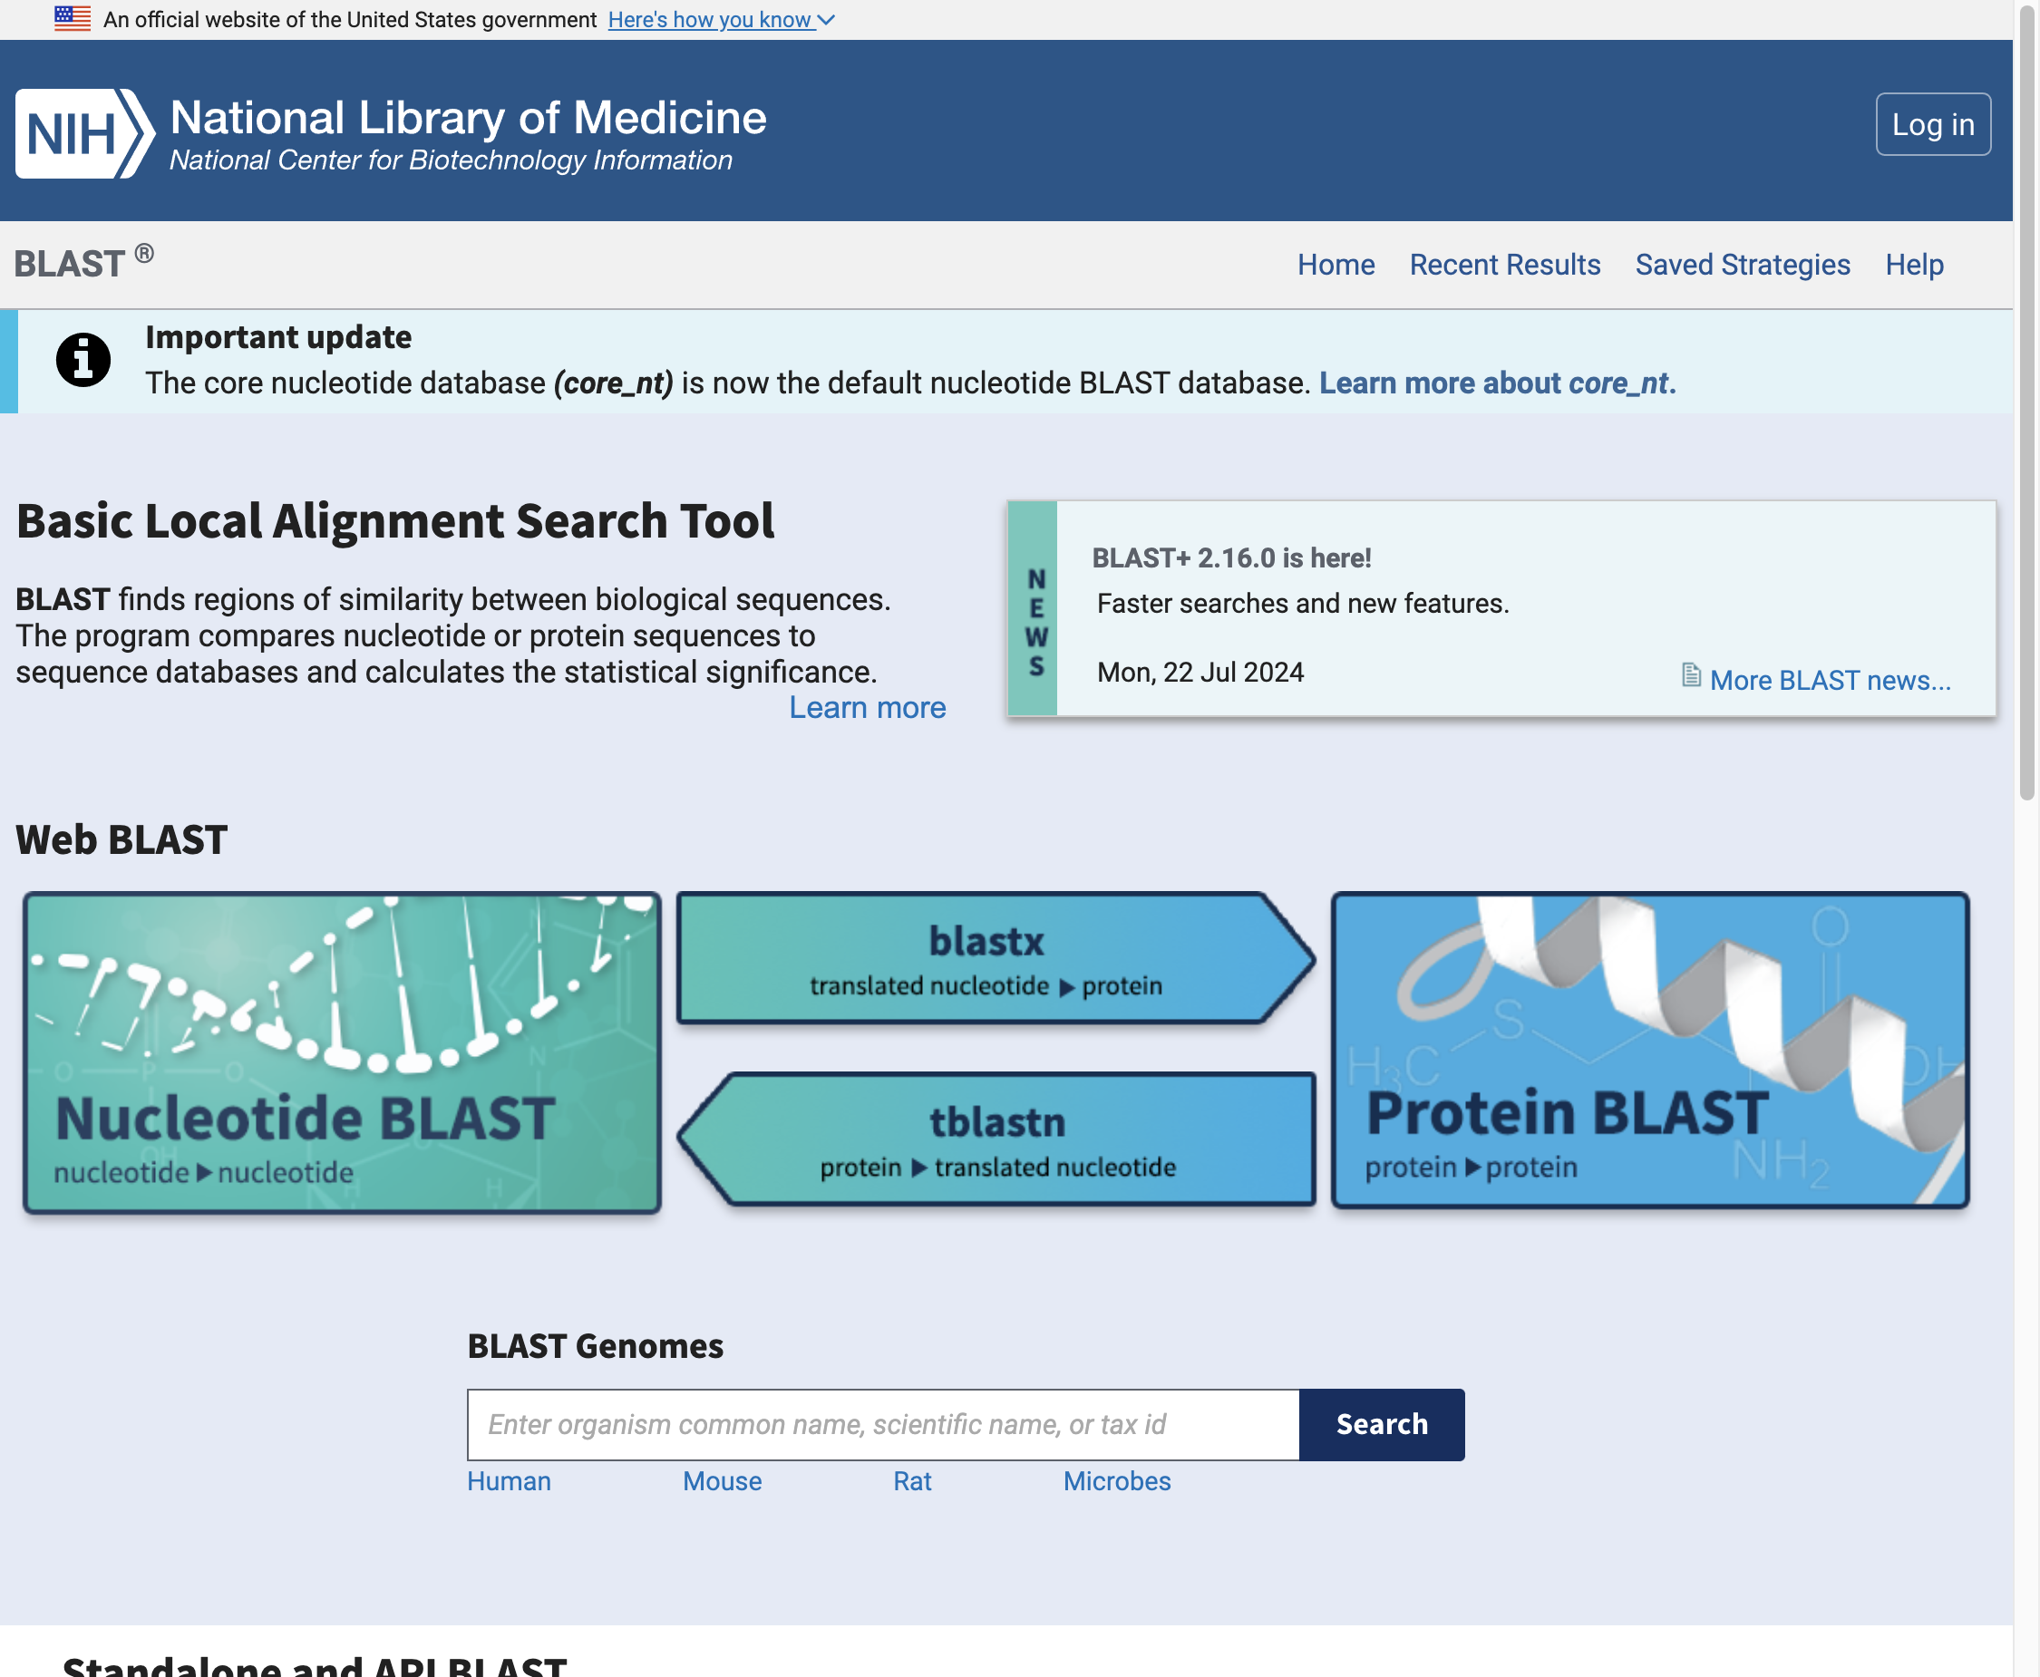Open Recent Results in the nav bar
Screen dimensions: 2040x1677
coord(1505,265)
